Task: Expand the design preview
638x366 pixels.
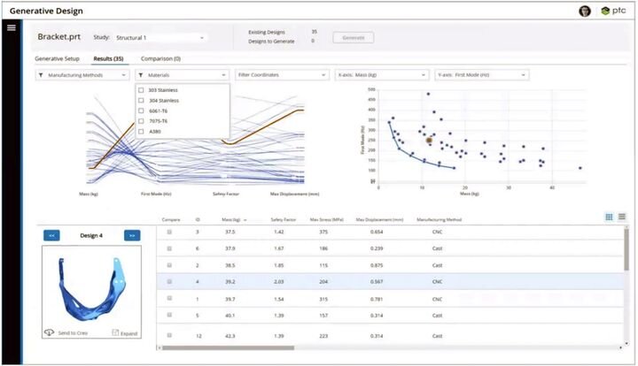Action: [116, 332]
